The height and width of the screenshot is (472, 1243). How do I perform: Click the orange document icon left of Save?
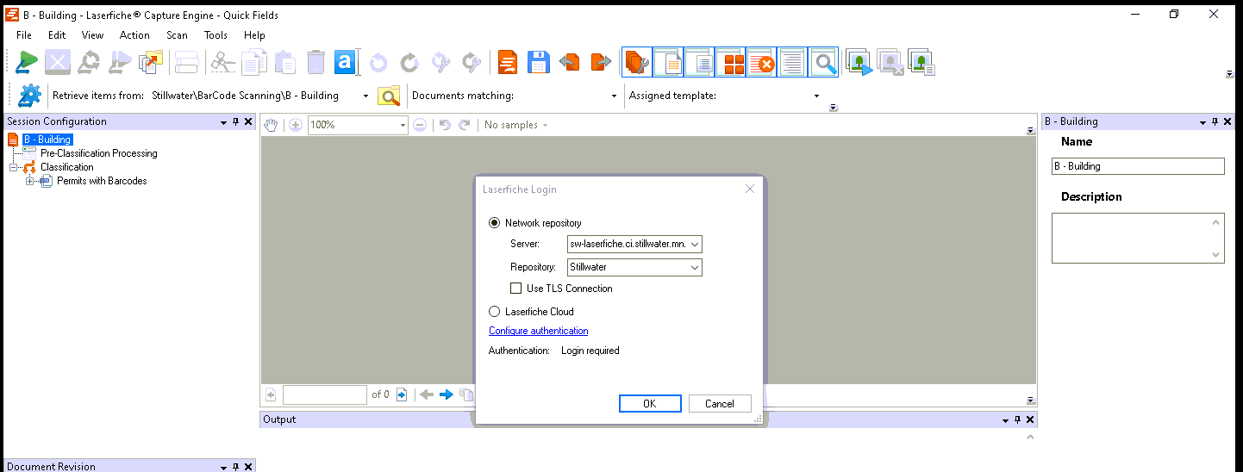tap(509, 63)
